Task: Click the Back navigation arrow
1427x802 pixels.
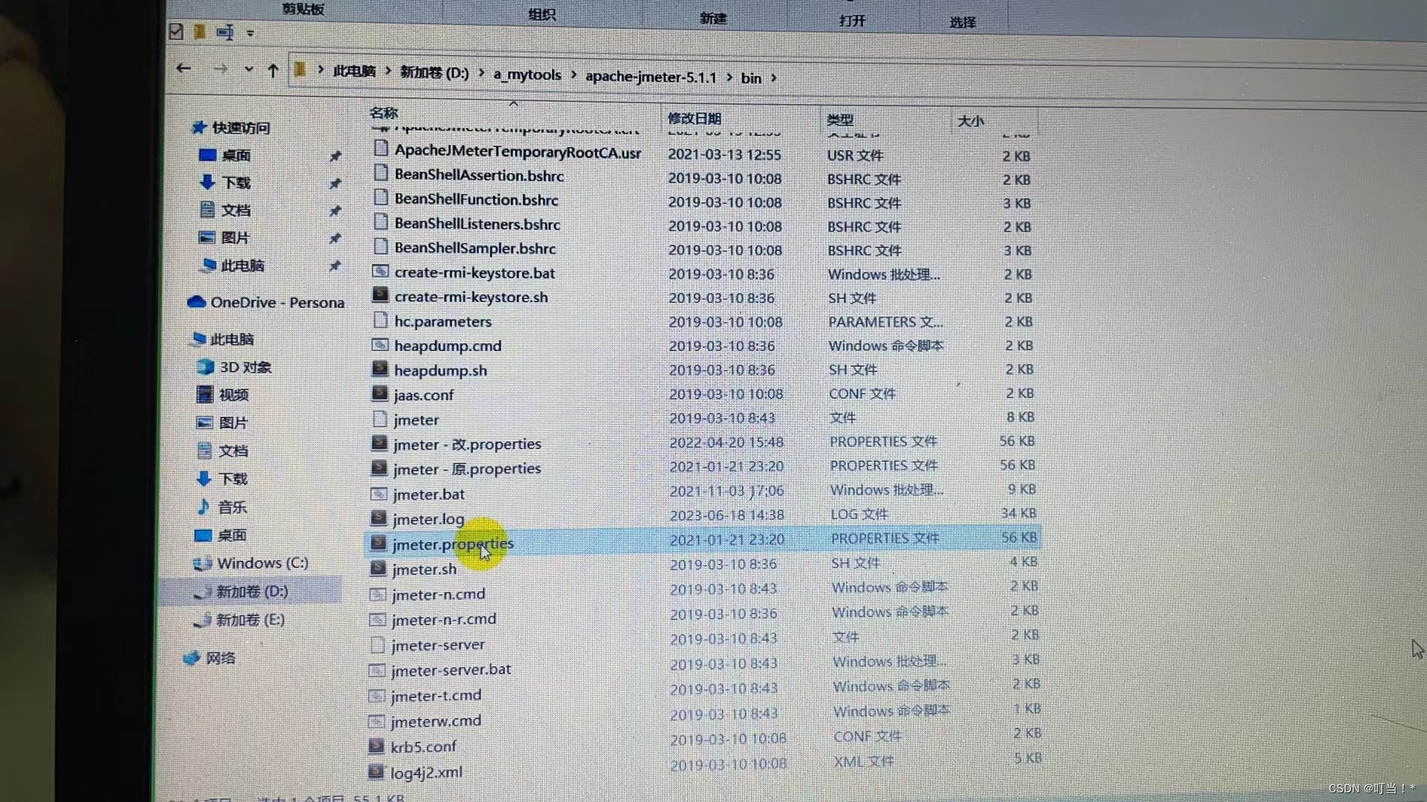Action: click(184, 69)
